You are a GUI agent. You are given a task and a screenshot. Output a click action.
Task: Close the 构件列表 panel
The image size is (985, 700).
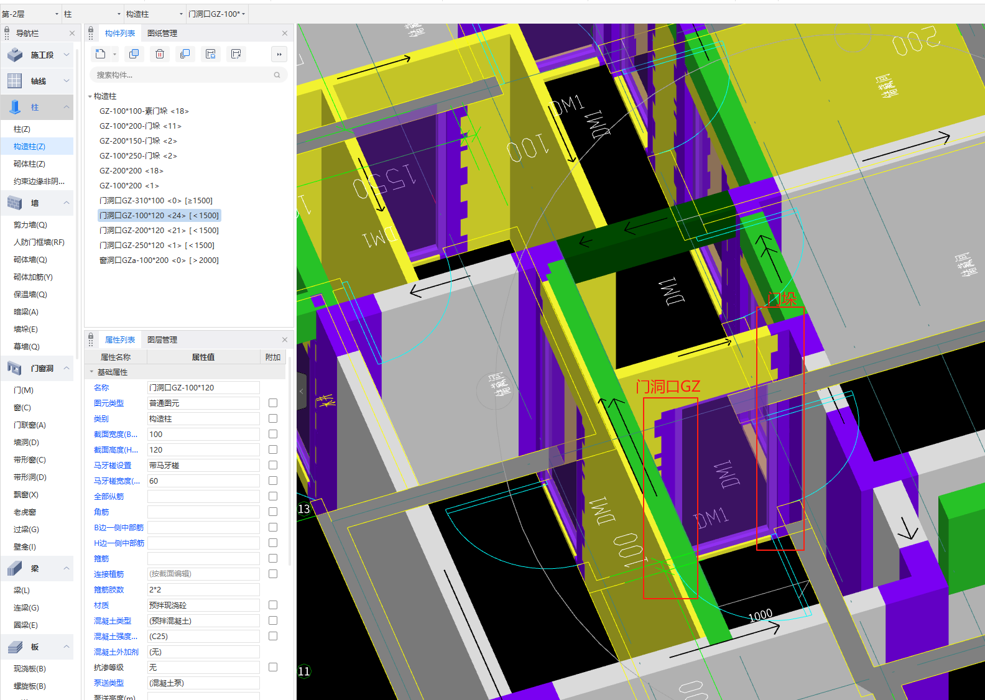[285, 33]
